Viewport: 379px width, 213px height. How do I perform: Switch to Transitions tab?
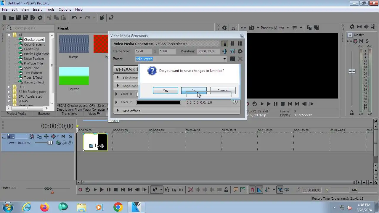(69, 114)
